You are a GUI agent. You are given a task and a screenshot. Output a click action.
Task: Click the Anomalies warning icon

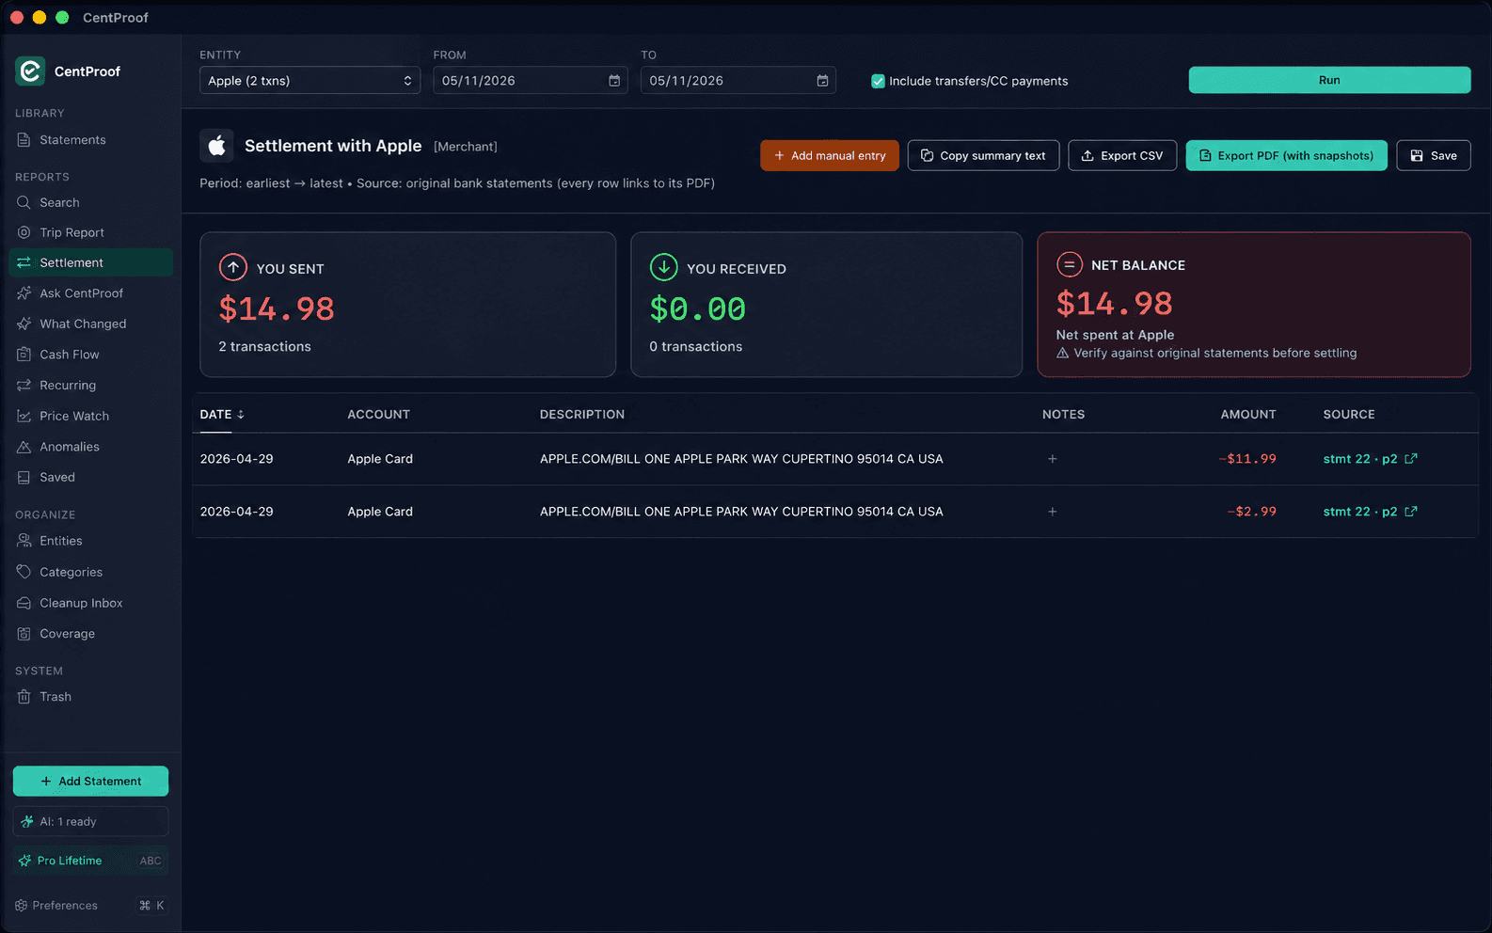24,447
